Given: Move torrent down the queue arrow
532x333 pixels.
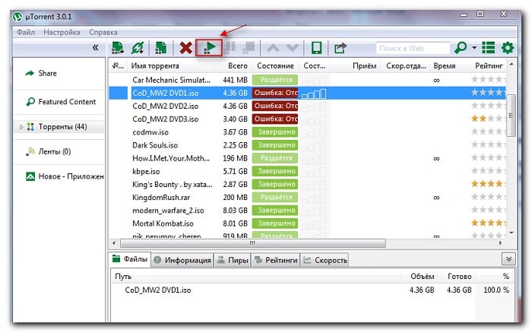Looking at the screenshot, I should [x=292, y=48].
